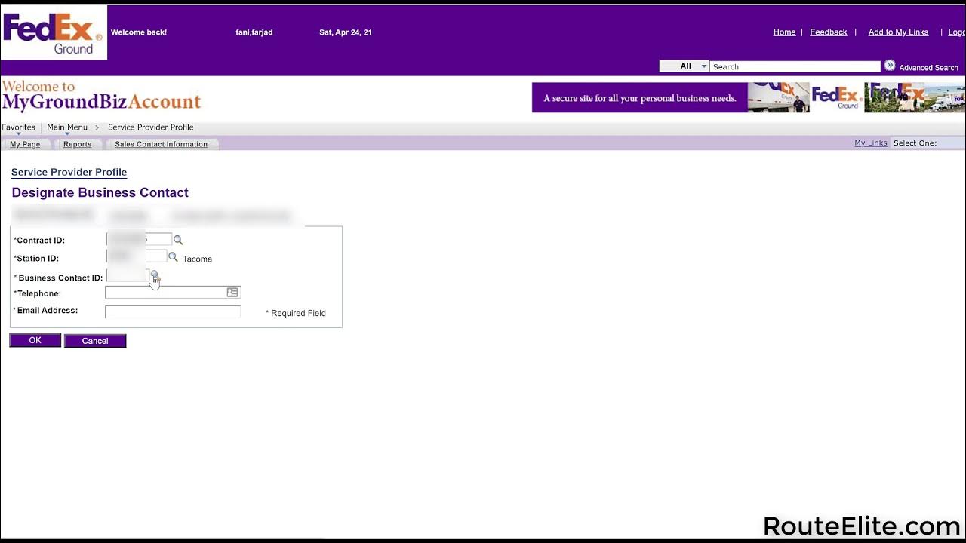Image resolution: width=966 pixels, height=543 pixels.
Task: Open the All search category dropdown
Action: [x=685, y=66]
